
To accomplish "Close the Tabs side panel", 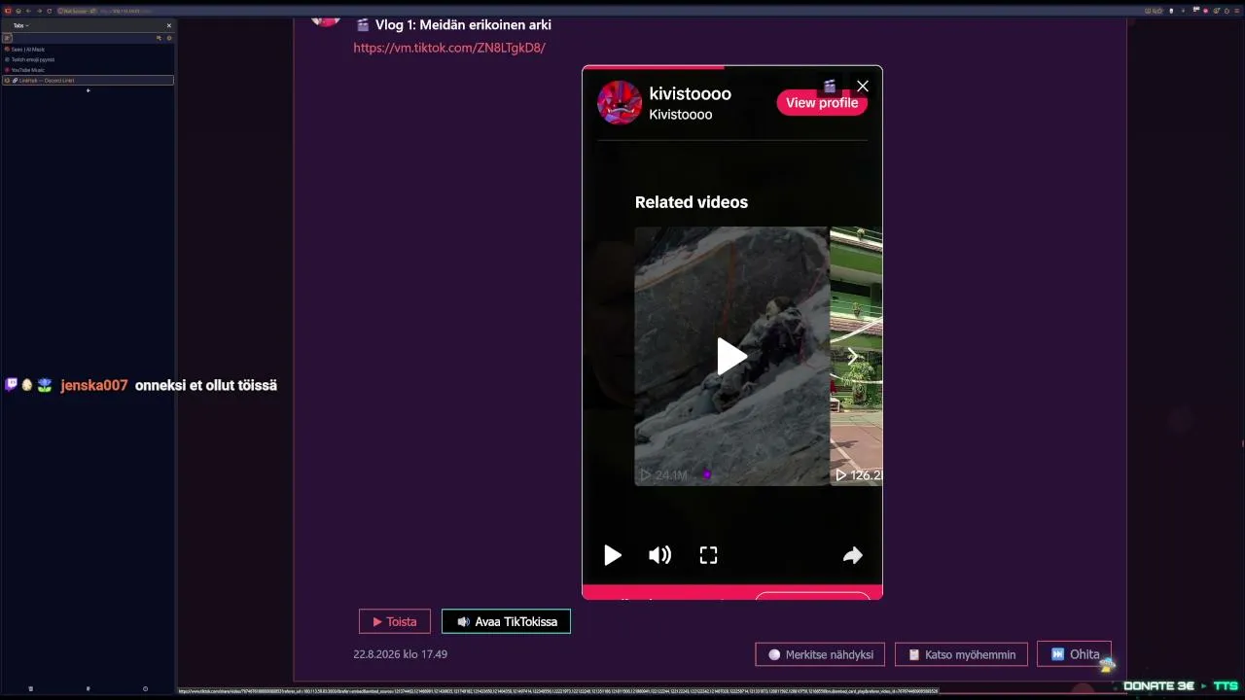I will [x=169, y=25].
